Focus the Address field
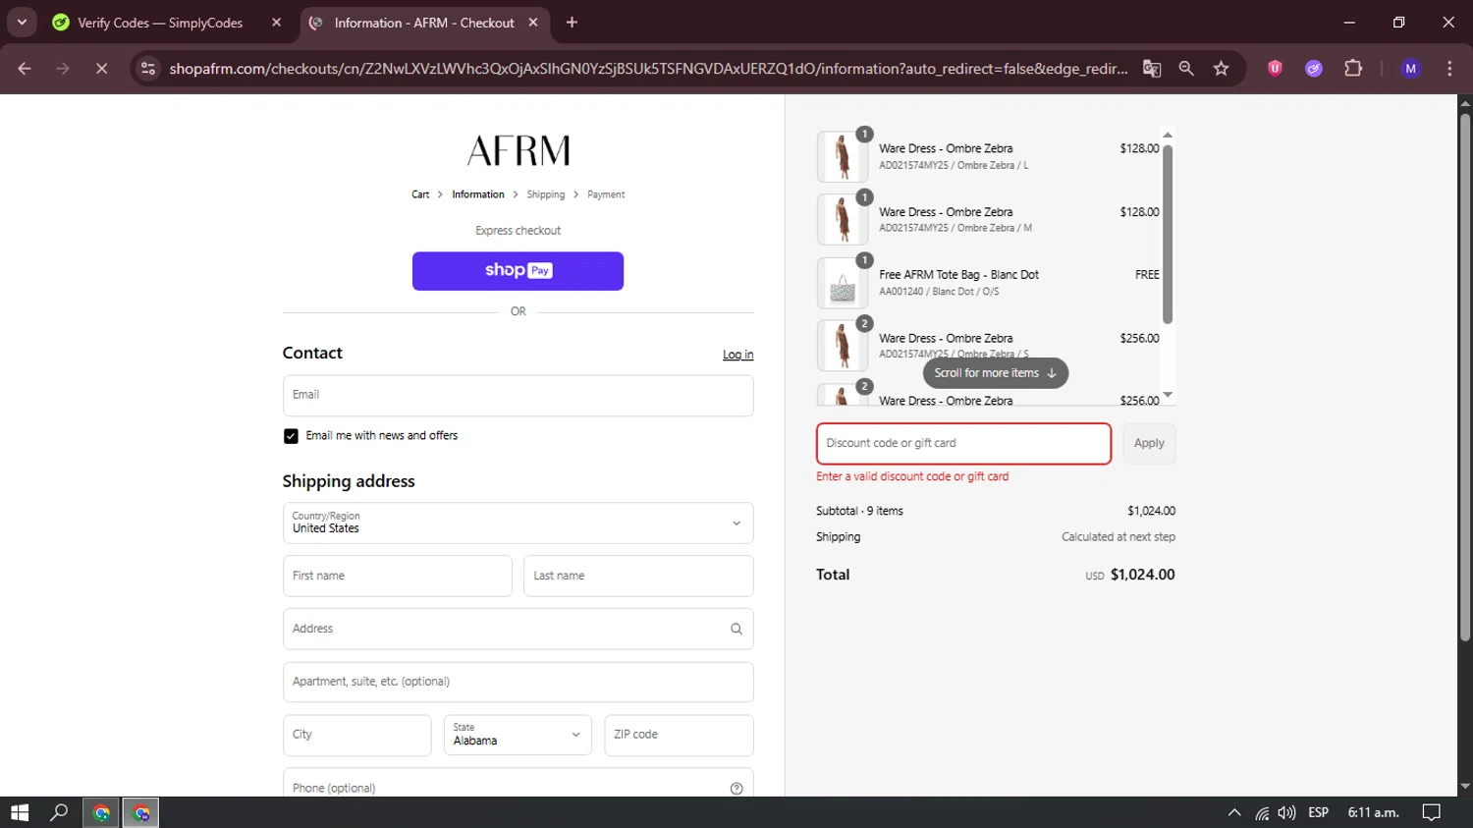This screenshot has width=1473, height=828. coord(518,629)
